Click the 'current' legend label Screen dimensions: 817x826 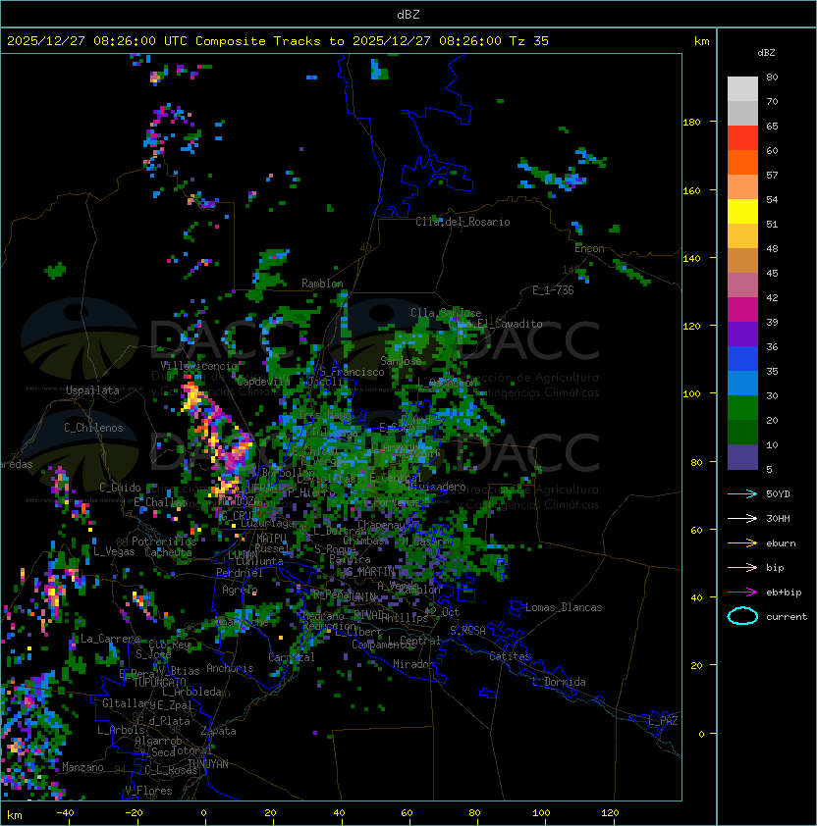pyautogui.click(x=787, y=617)
